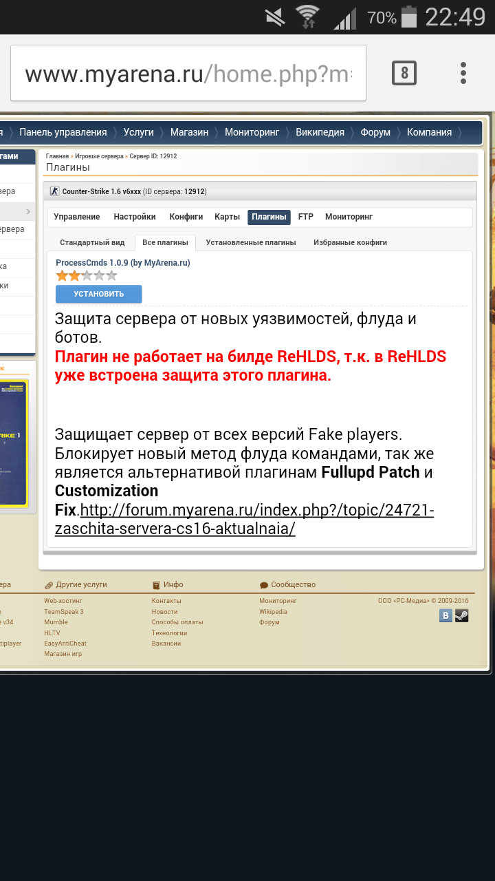
Task: Click the Главная breadcrumb link
Action: pyautogui.click(x=58, y=156)
